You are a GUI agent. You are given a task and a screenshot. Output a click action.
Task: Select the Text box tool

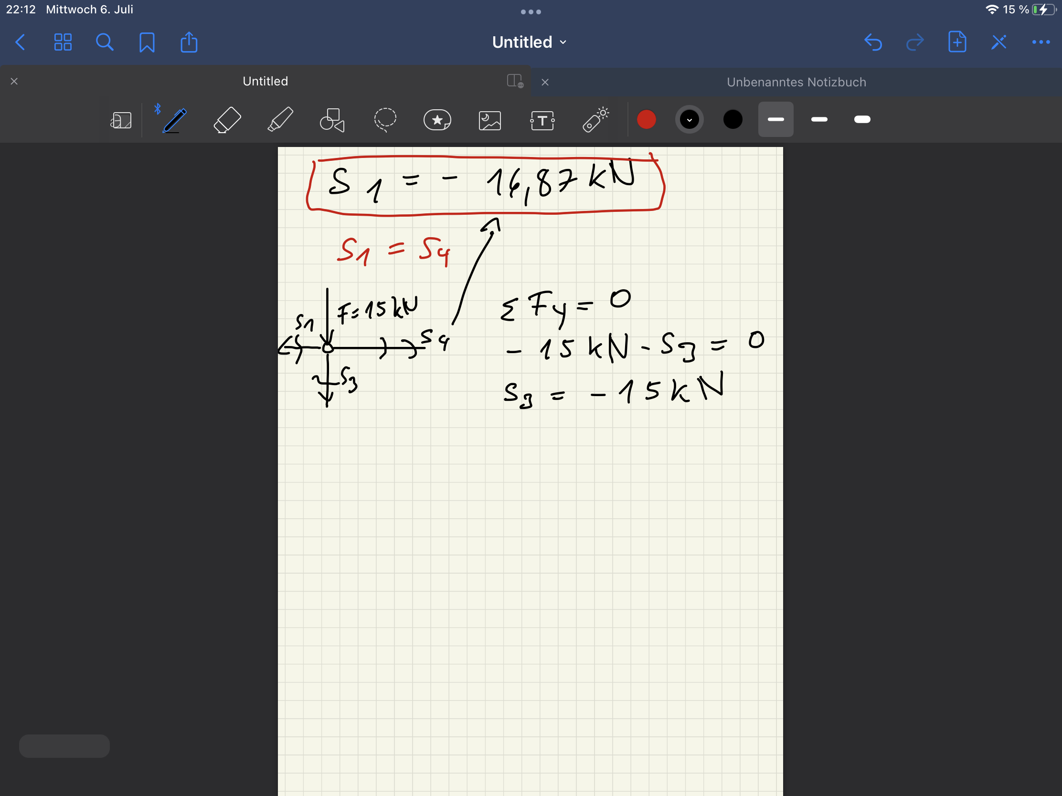pyautogui.click(x=542, y=120)
